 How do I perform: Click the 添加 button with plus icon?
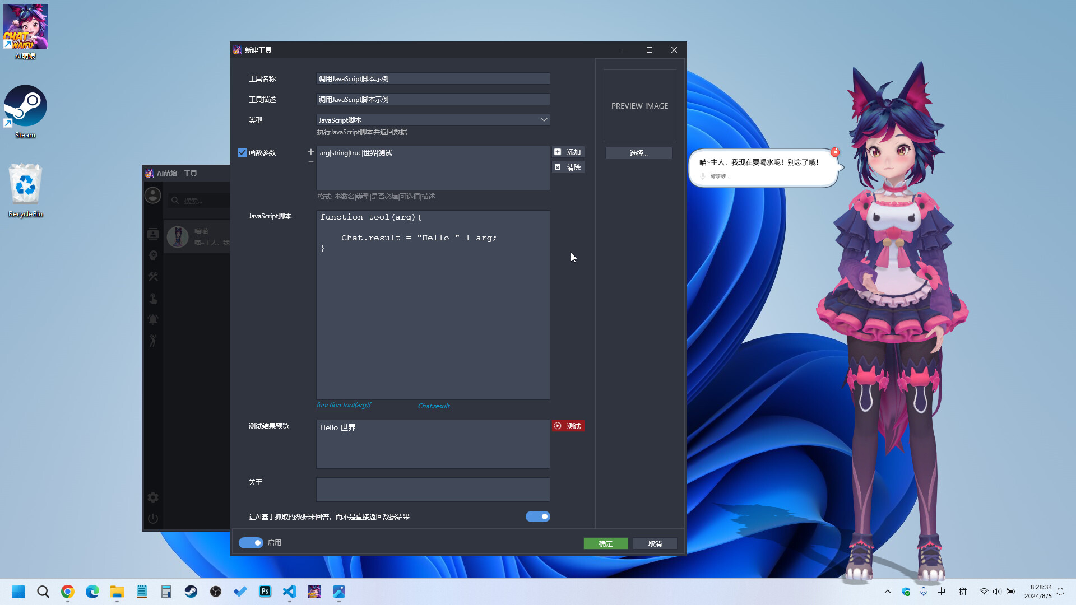pos(568,152)
